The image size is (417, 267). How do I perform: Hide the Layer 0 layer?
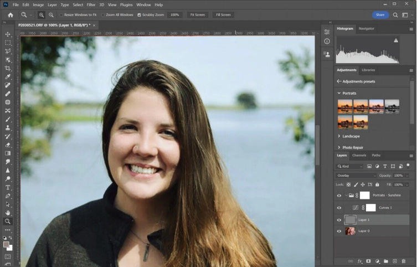(339, 231)
